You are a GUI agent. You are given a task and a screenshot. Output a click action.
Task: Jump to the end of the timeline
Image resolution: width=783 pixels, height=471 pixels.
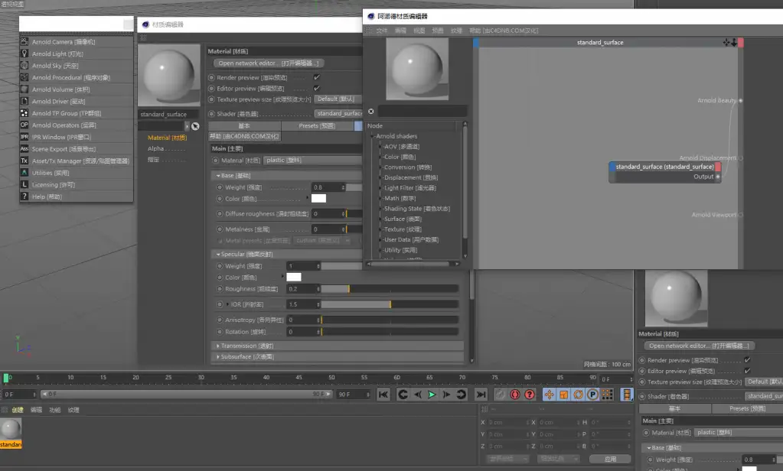point(481,395)
